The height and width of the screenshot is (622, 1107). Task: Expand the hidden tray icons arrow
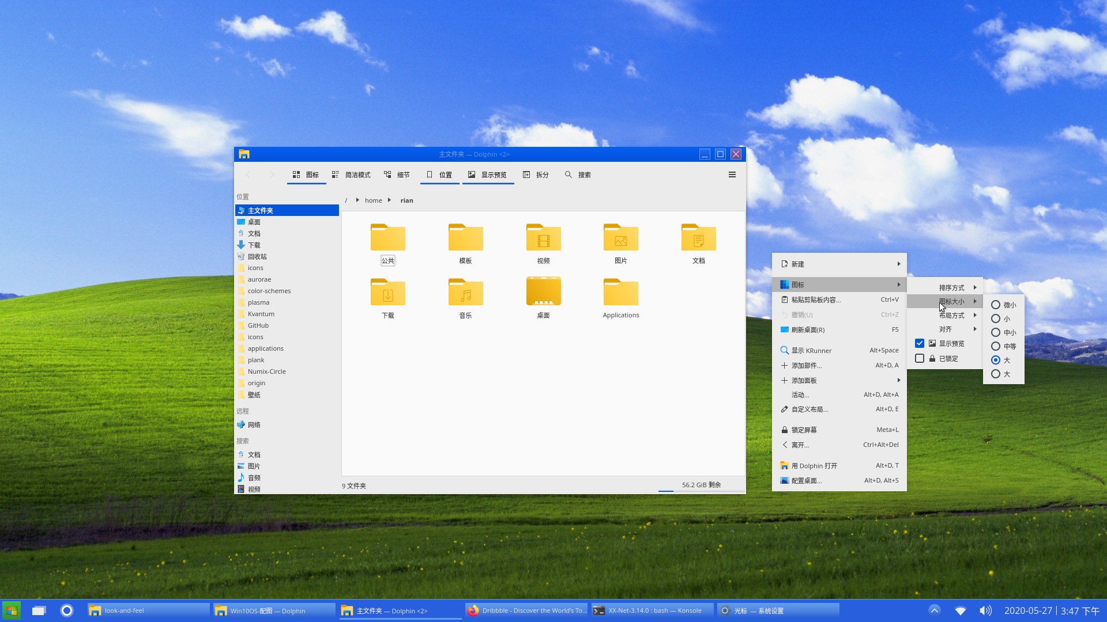[935, 610]
